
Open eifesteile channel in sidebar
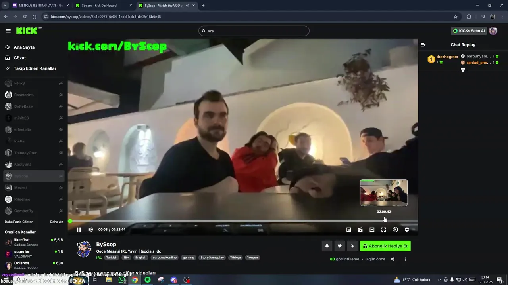[x=34, y=129]
